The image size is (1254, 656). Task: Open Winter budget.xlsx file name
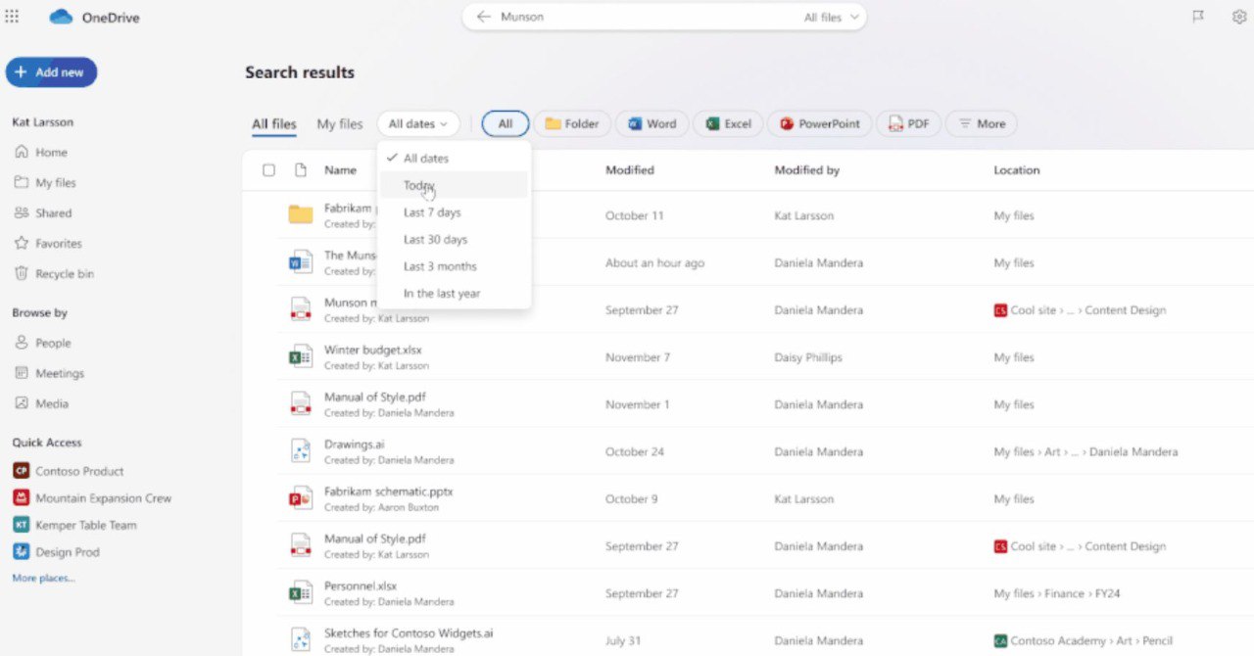pyautogui.click(x=373, y=351)
